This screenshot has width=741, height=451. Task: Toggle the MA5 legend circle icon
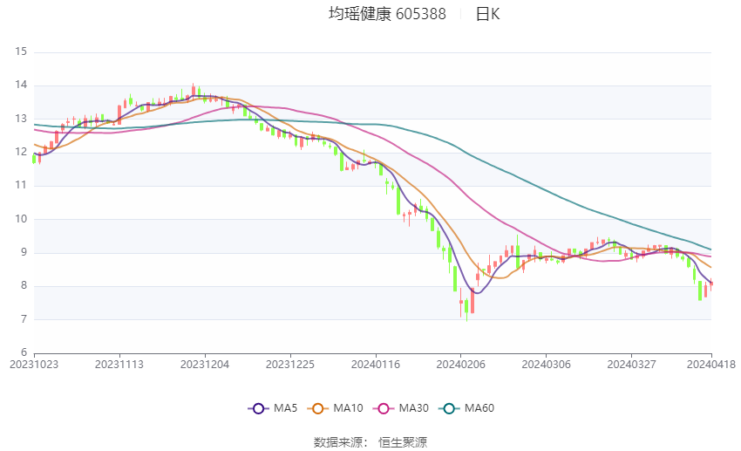pyautogui.click(x=258, y=408)
